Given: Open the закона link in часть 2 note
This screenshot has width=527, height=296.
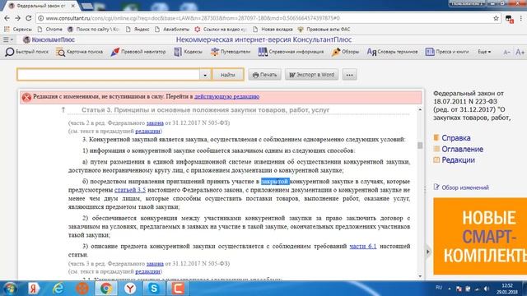Looking at the screenshot, I should pos(155,123).
